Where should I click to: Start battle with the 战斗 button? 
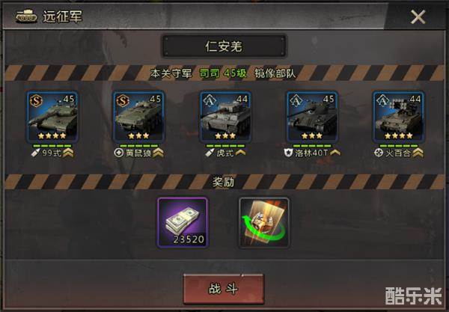[x=224, y=289]
